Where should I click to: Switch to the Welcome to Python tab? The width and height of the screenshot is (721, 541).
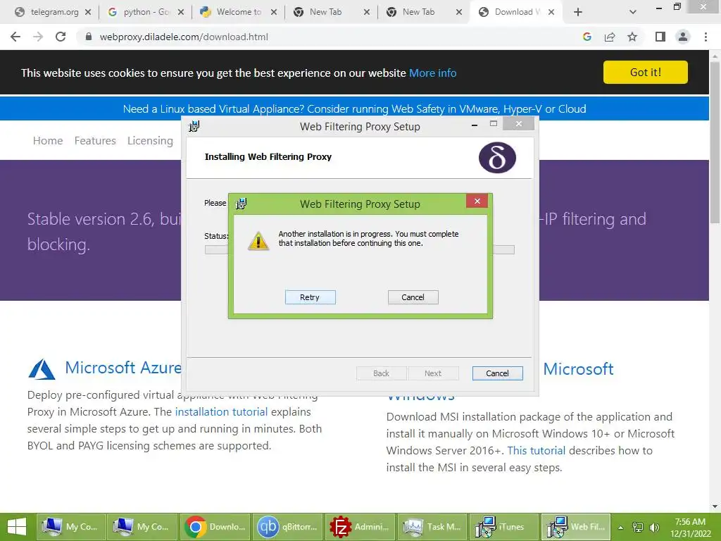[x=237, y=12]
